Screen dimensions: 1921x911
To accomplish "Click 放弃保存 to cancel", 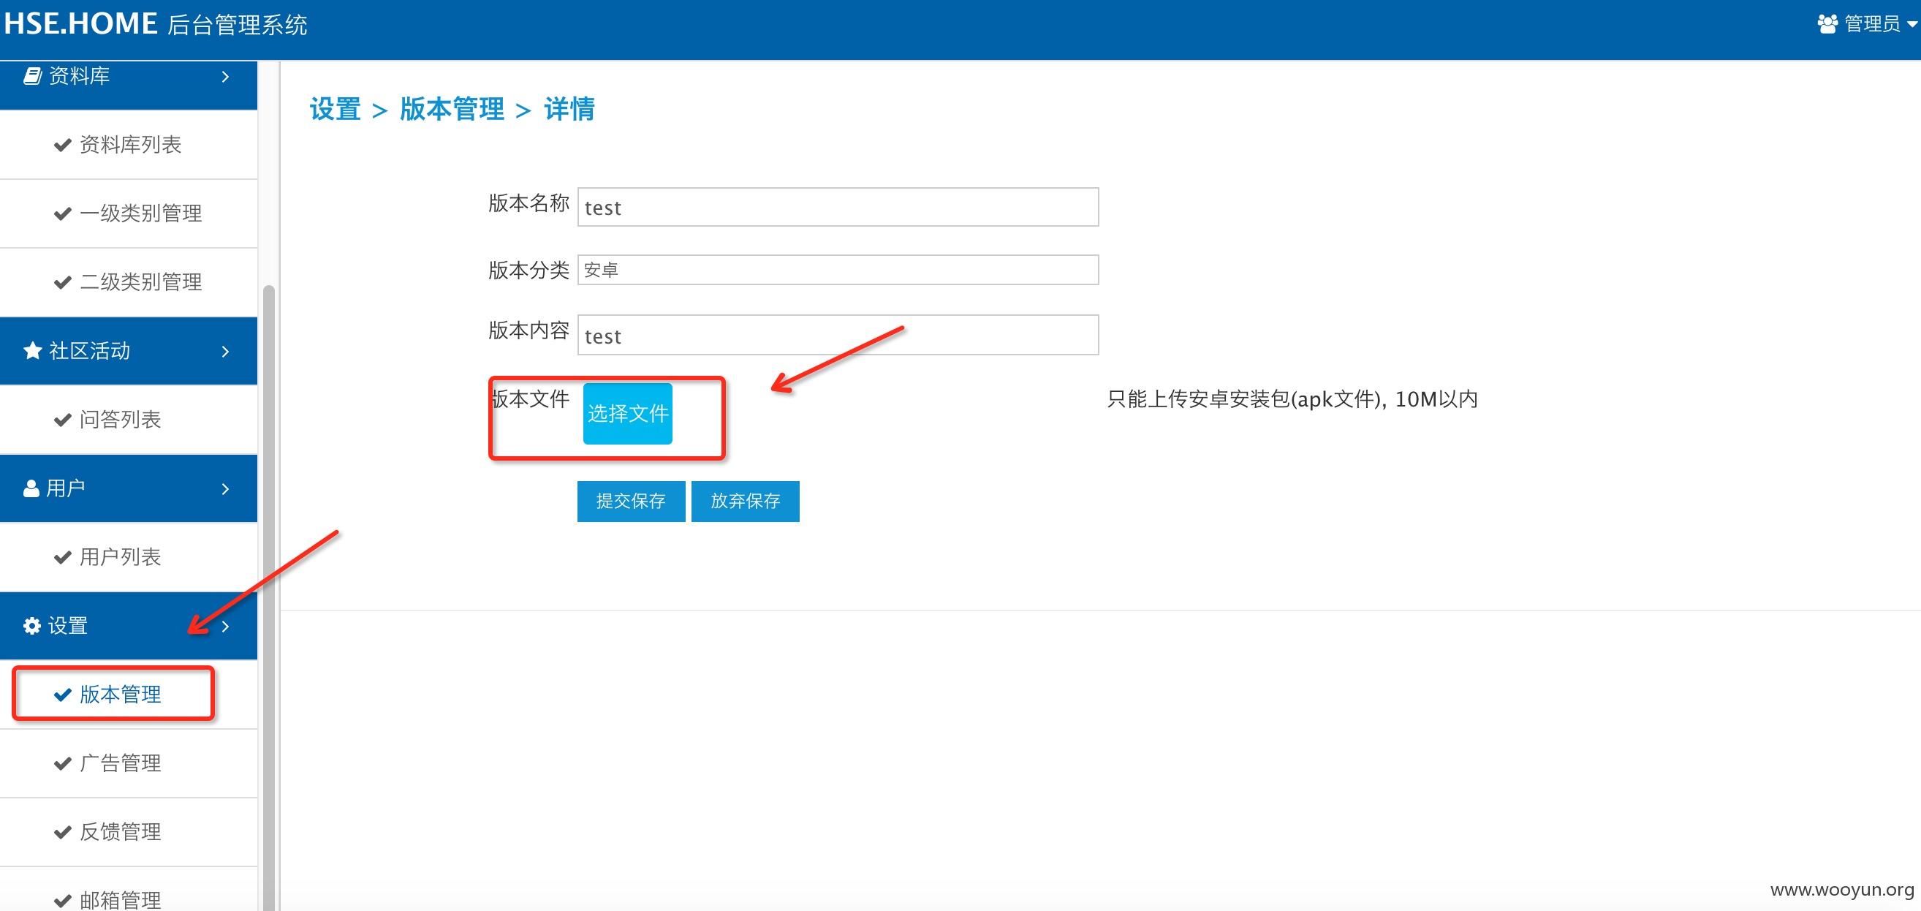I will click(745, 501).
